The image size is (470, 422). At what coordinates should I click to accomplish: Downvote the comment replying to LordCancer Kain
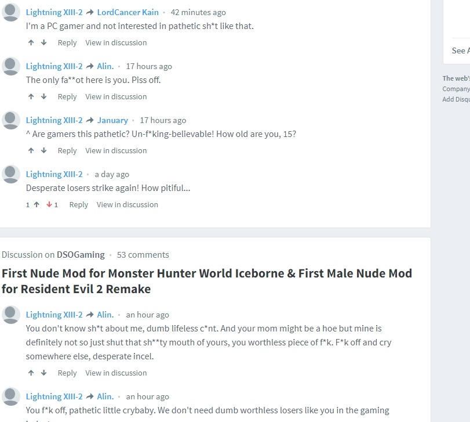click(x=44, y=42)
